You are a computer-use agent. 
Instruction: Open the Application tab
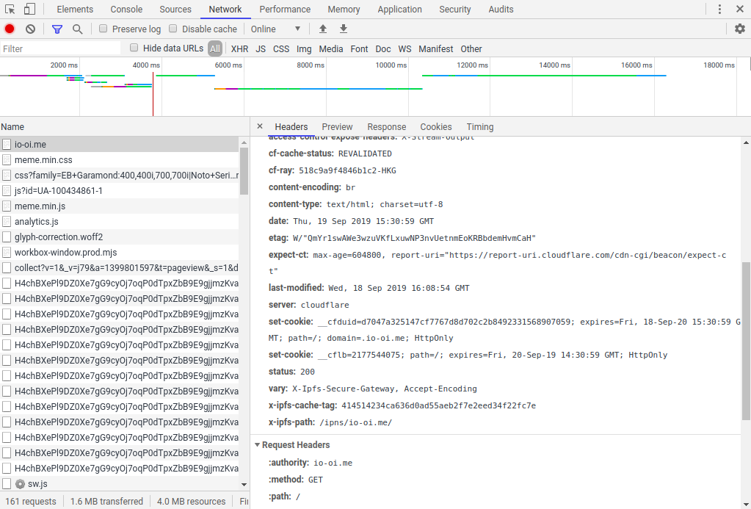pyautogui.click(x=399, y=9)
